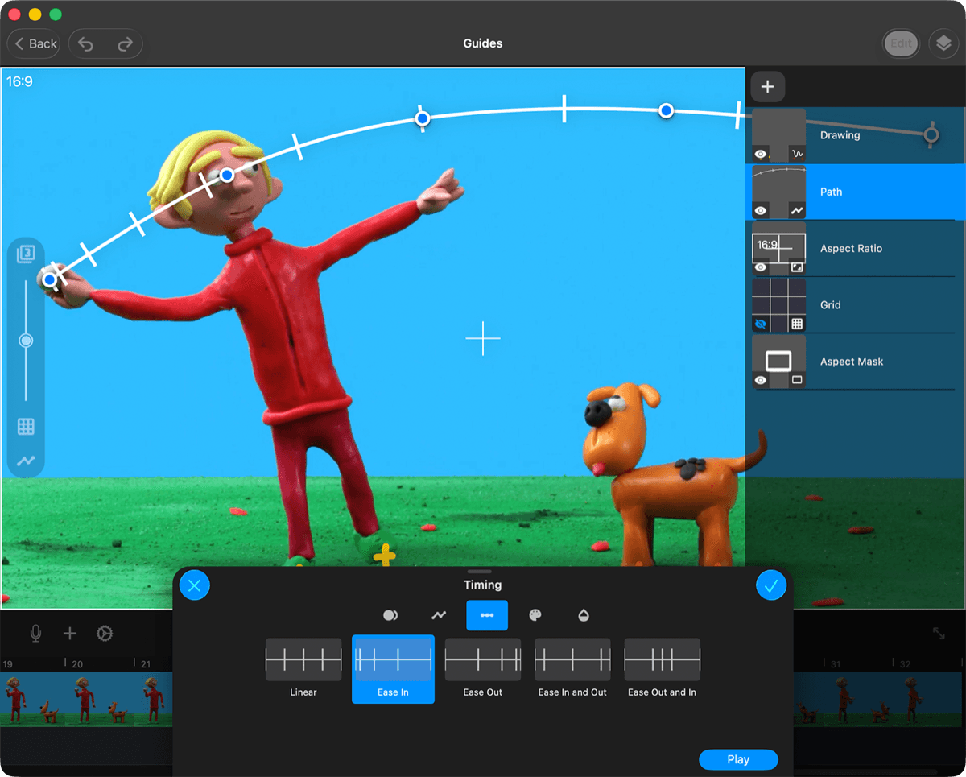The width and height of the screenshot is (966, 777).
Task: Click the 16:9 aspect ratio label in the viewer
Action: (x=19, y=81)
